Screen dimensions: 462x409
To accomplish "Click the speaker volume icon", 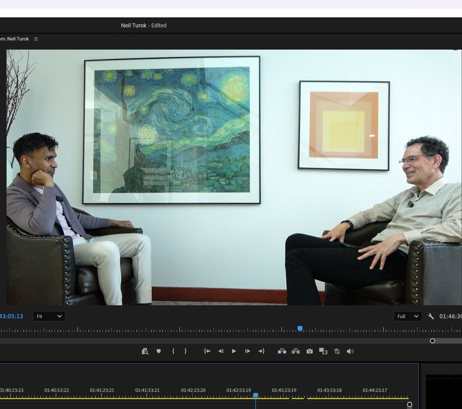I will click(x=350, y=351).
